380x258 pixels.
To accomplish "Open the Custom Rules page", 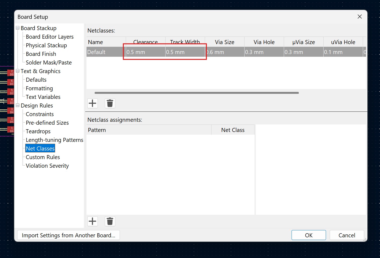I will pyautogui.click(x=43, y=157).
